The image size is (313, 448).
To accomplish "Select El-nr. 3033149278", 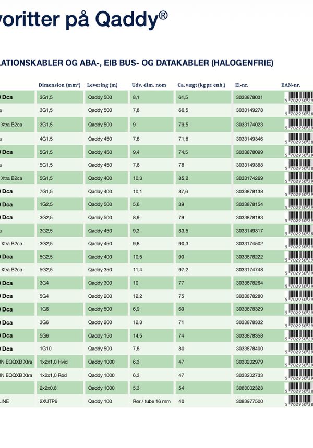I will click(249, 110).
